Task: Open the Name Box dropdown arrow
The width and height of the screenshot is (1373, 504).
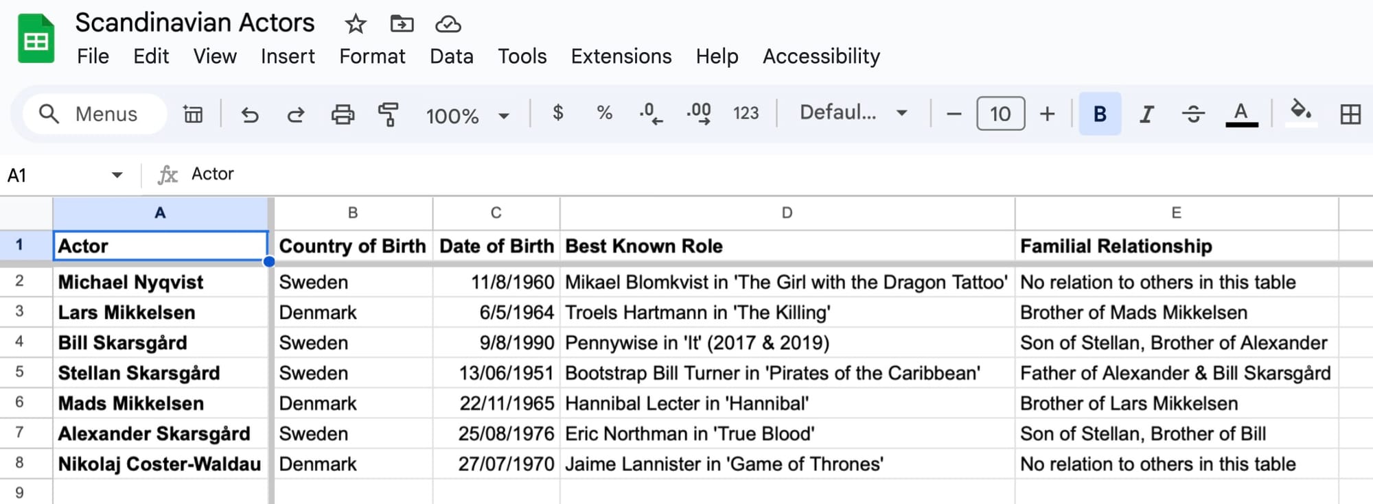Action: coord(117,176)
